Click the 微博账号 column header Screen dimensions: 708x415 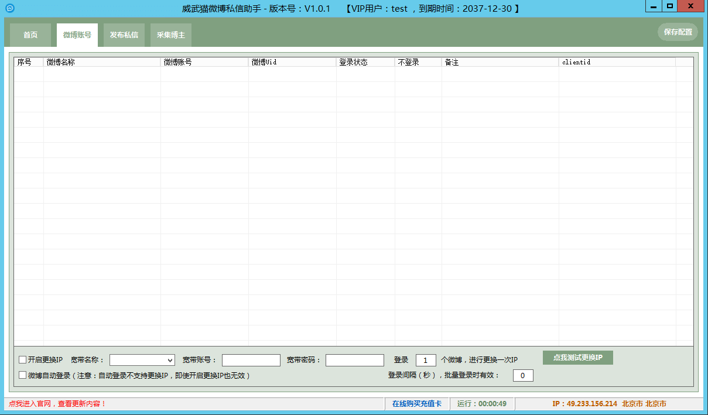[x=204, y=62]
